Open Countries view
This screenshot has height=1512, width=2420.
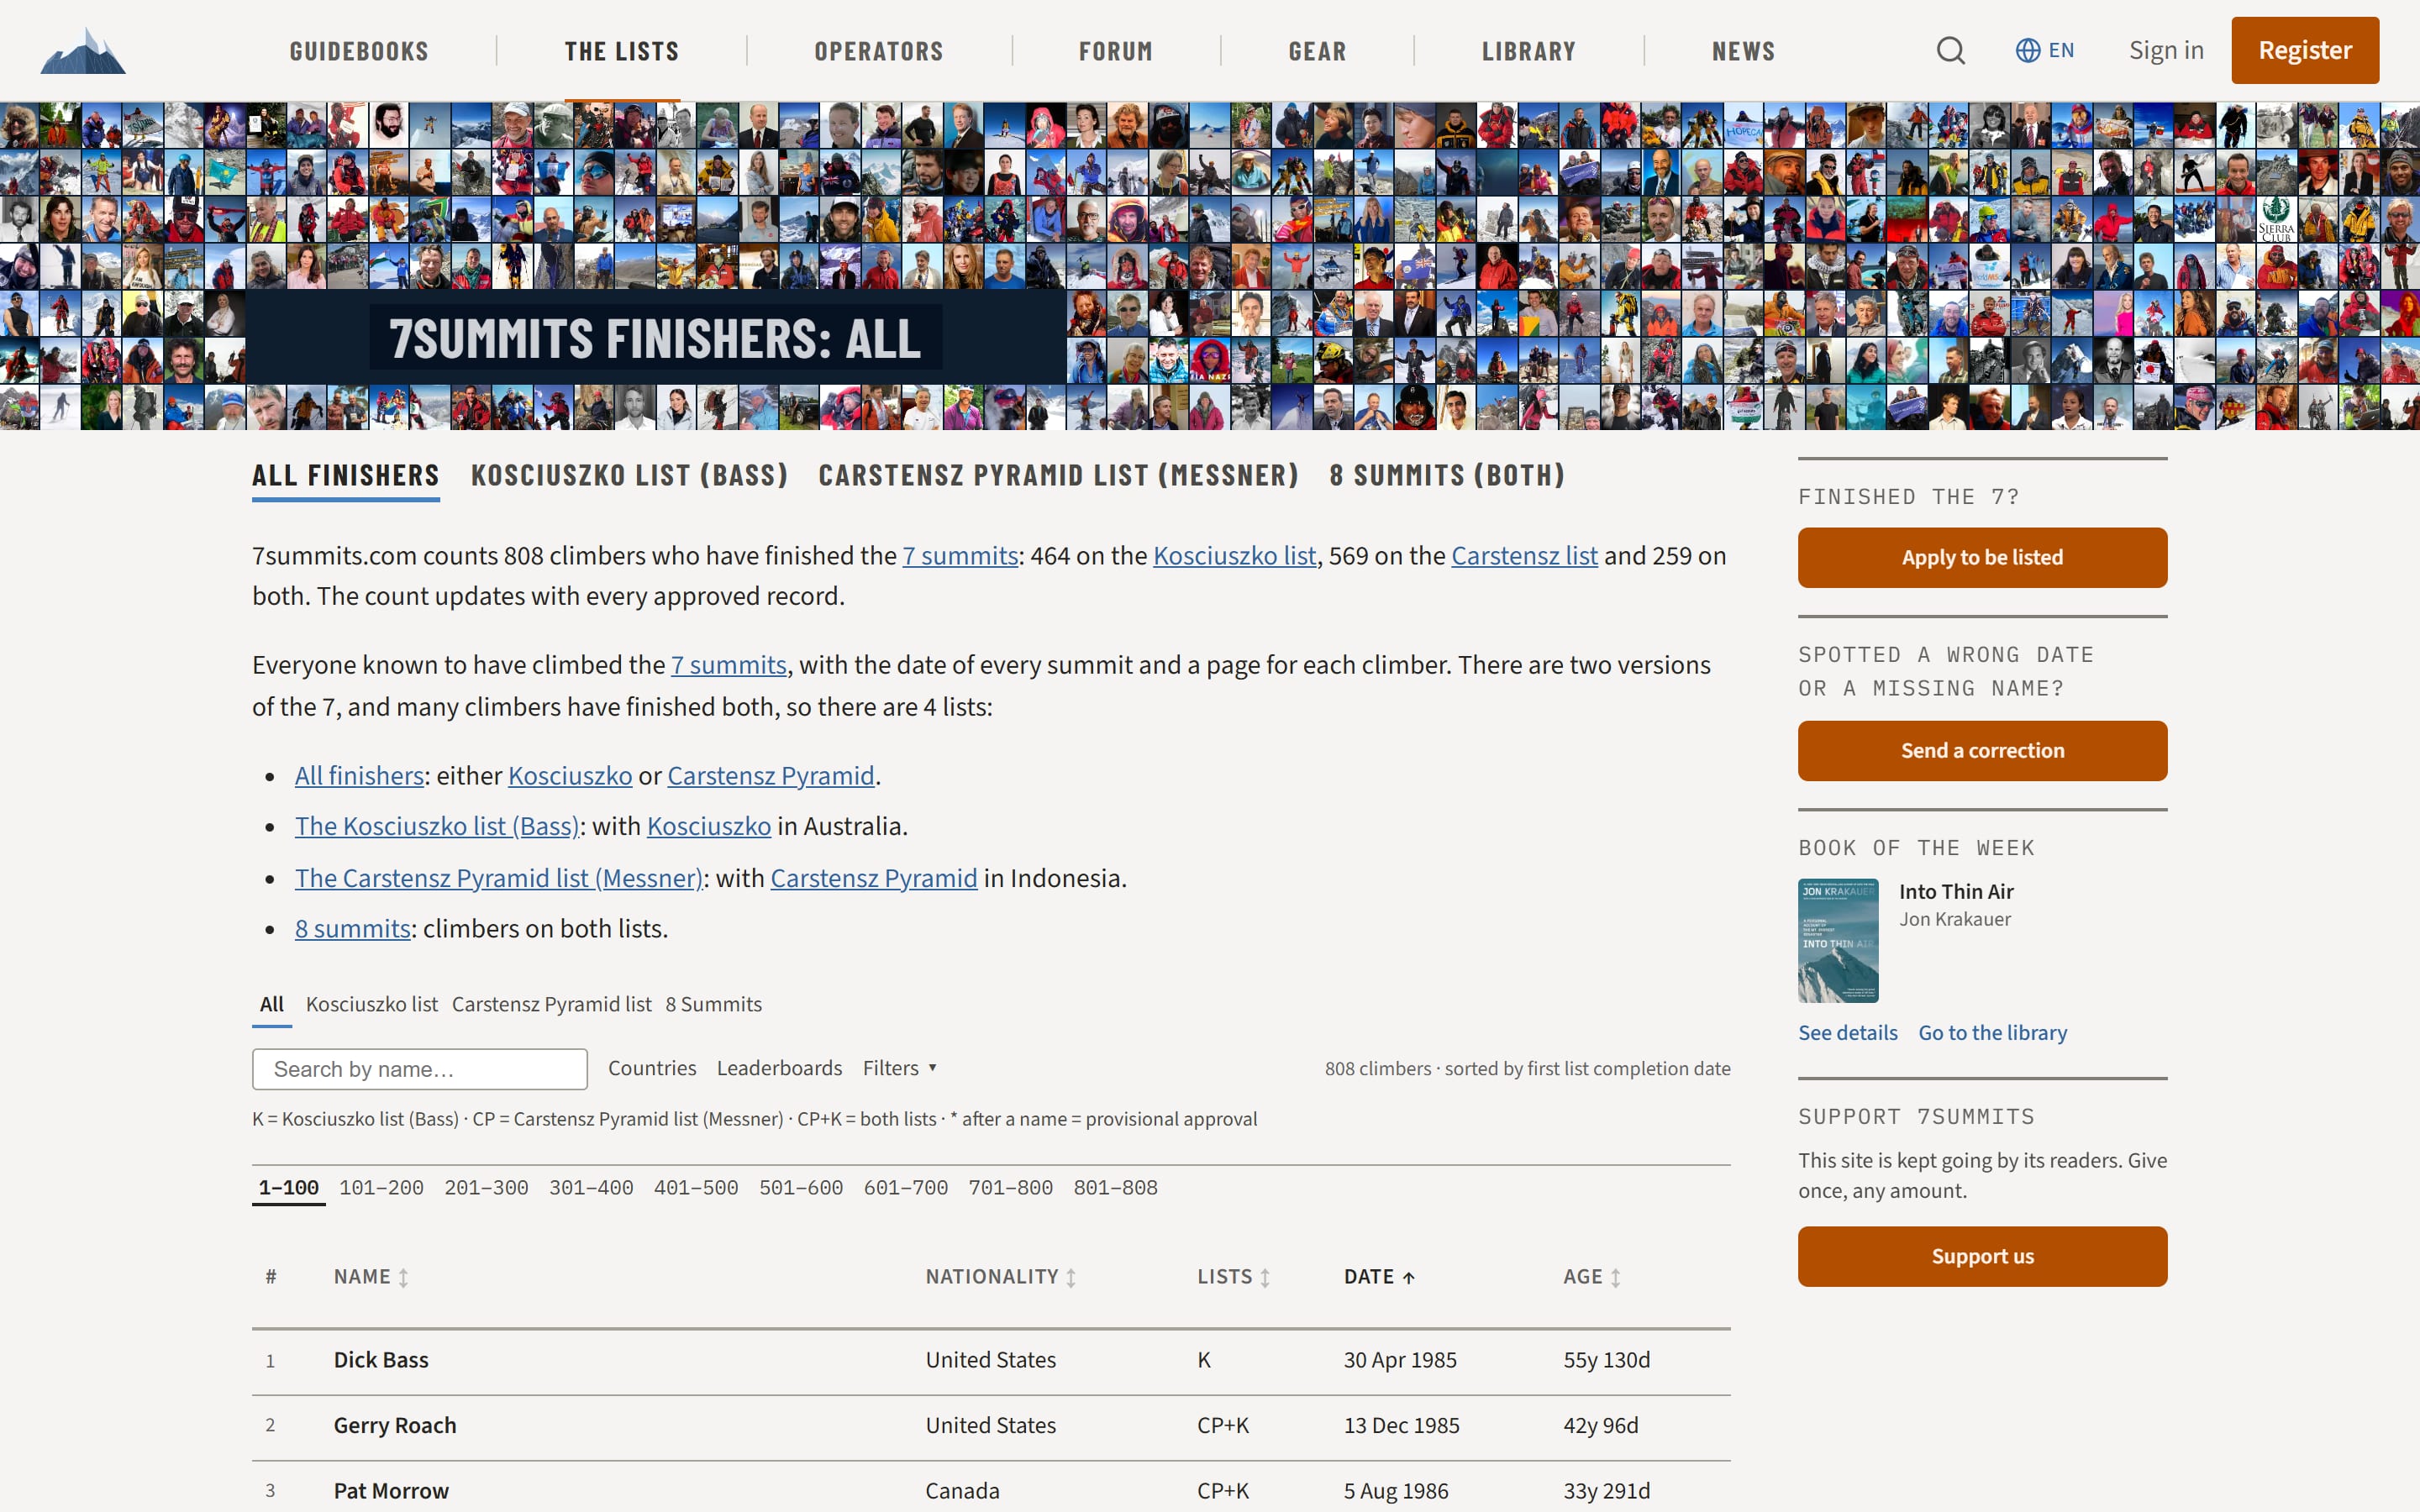(x=651, y=1068)
